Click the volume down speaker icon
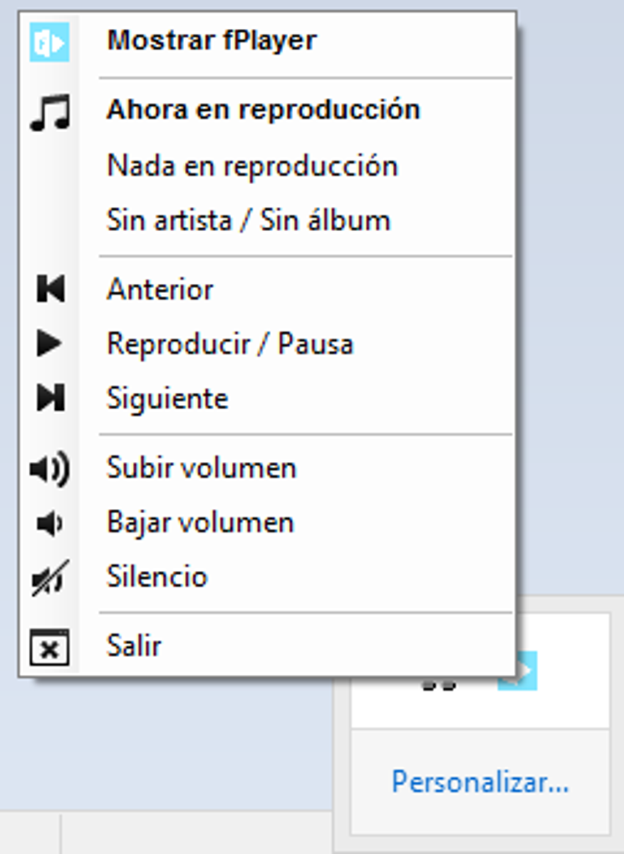The height and width of the screenshot is (854, 624). click(x=49, y=524)
